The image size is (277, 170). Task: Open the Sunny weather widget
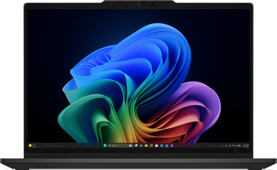coord(33,146)
